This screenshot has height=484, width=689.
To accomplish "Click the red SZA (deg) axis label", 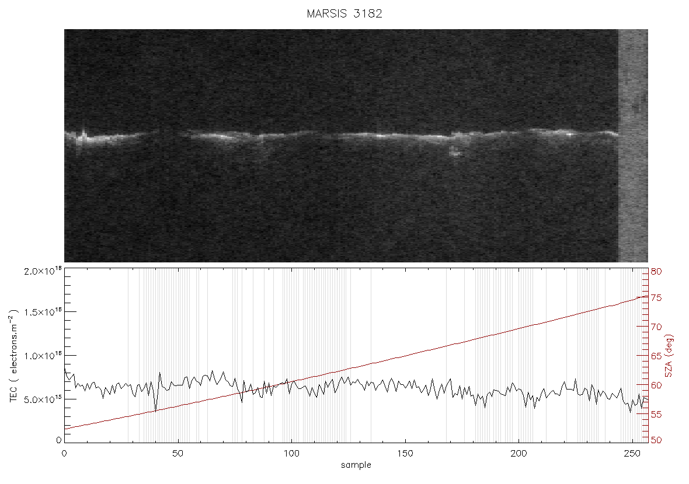I will click(669, 356).
